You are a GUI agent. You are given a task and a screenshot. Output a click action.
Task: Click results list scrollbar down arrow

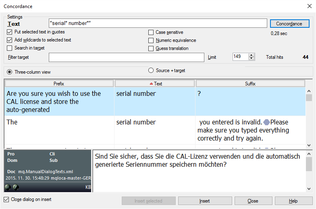309,145
